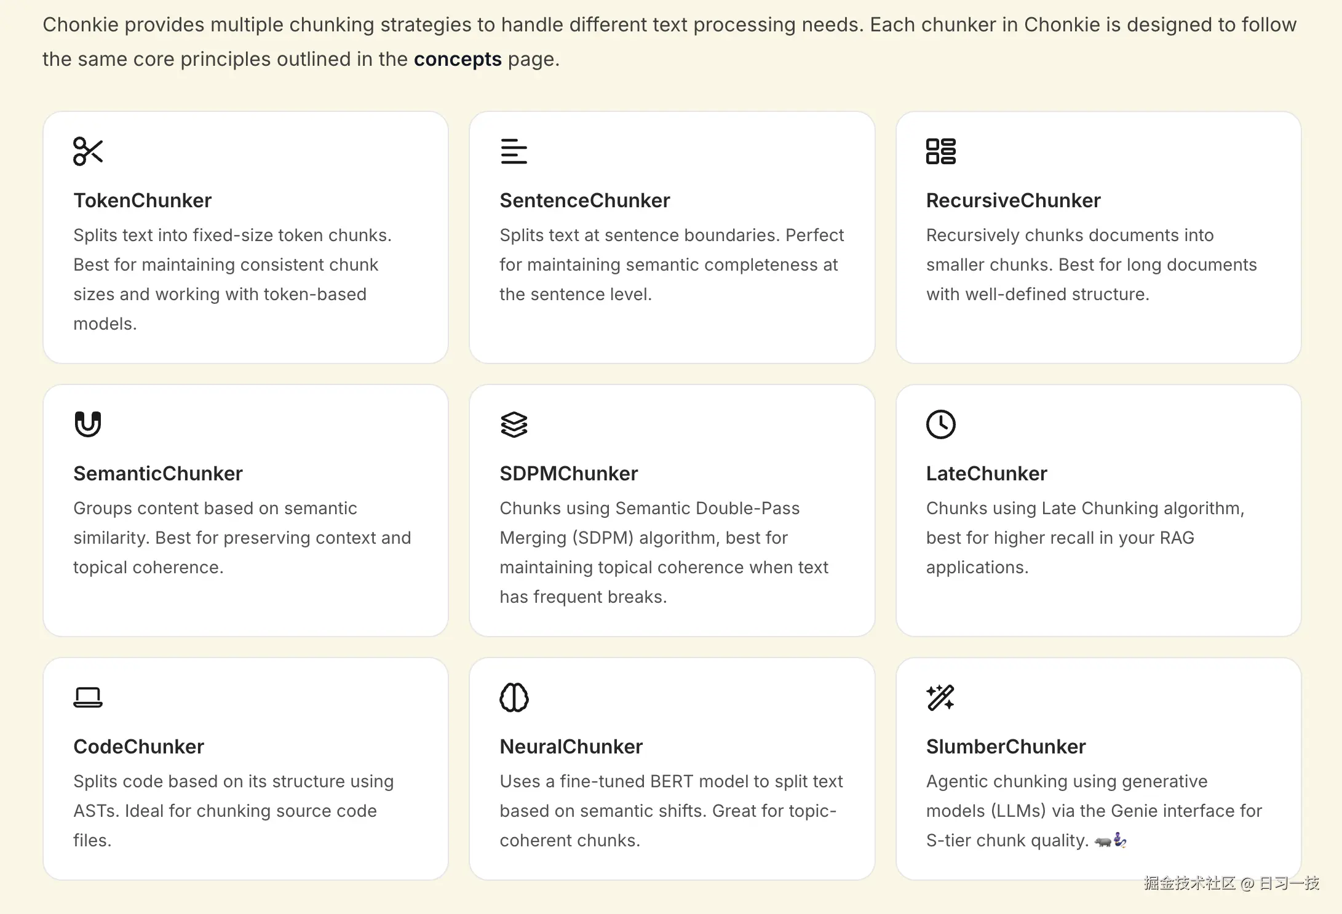The height and width of the screenshot is (914, 1342).
Task: Click the magic wand icon on the SlumberChunker card
Action: pos(940,697)
